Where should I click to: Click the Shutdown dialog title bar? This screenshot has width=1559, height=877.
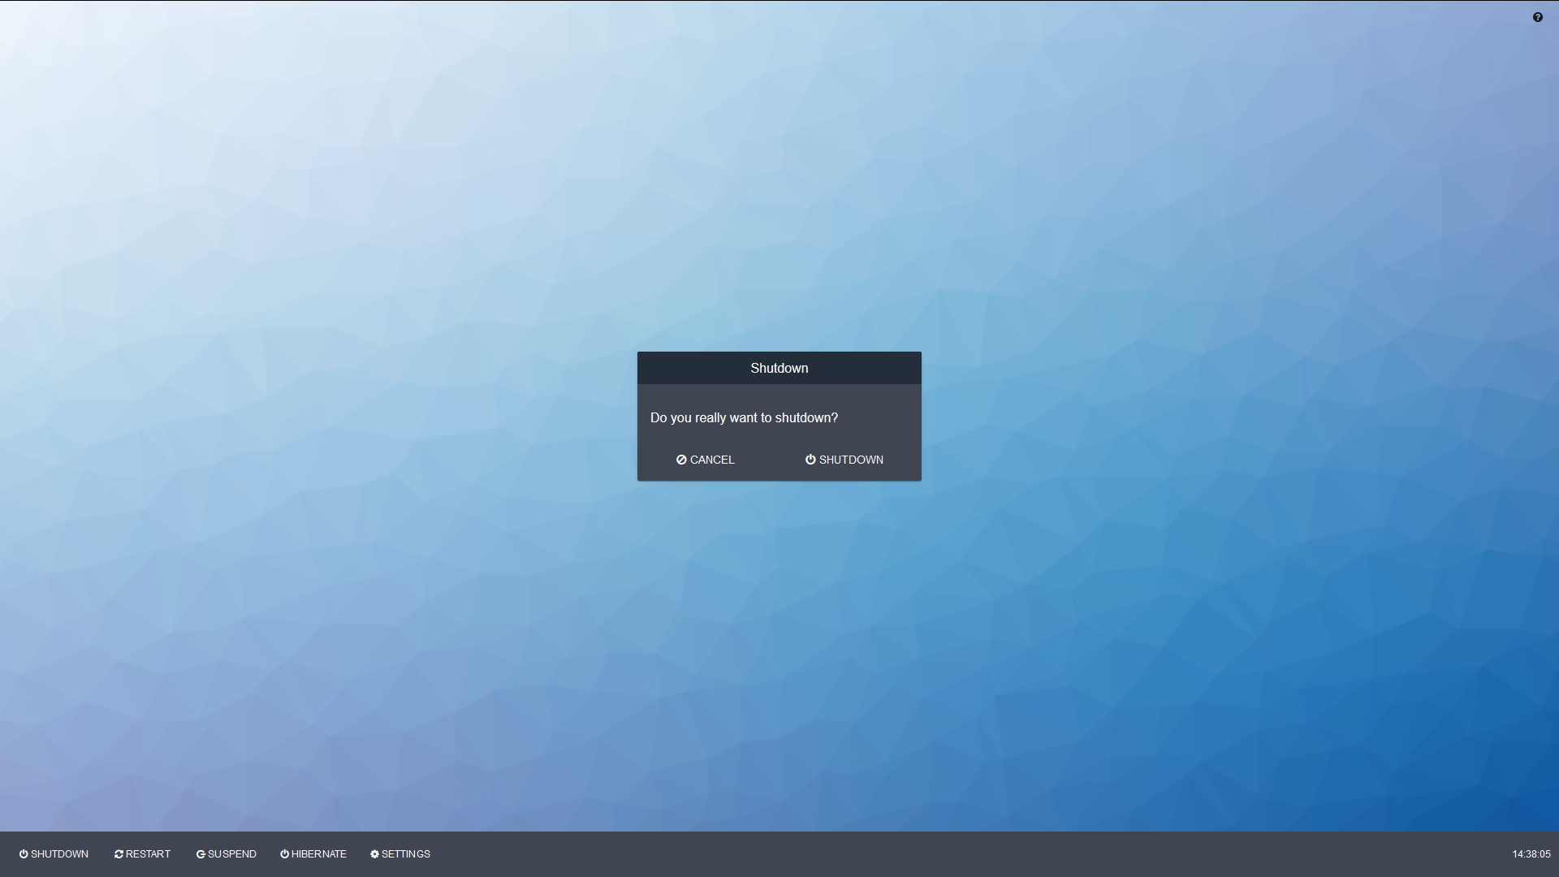(x=779, y=368)
